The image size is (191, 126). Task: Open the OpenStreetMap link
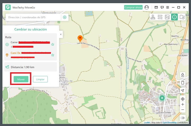click(x=170, y=123)
